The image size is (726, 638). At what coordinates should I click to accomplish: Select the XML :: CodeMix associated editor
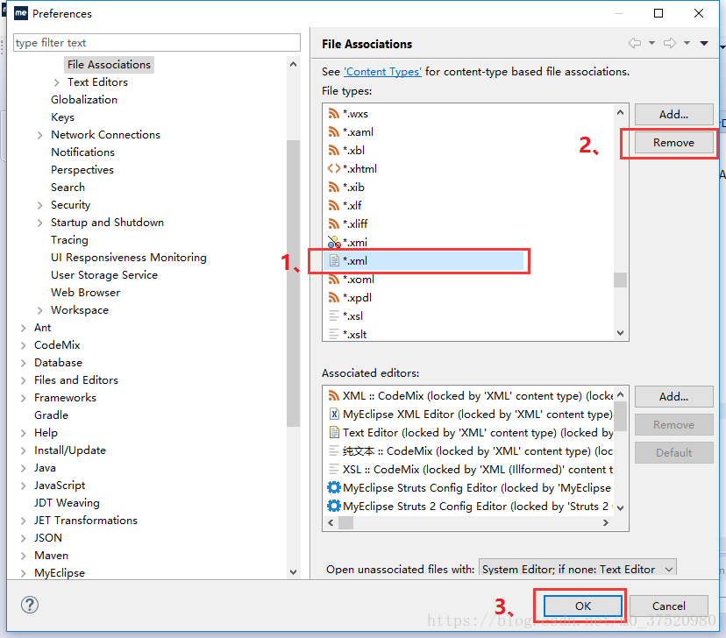pyautogui.click(x=470, y=396)
